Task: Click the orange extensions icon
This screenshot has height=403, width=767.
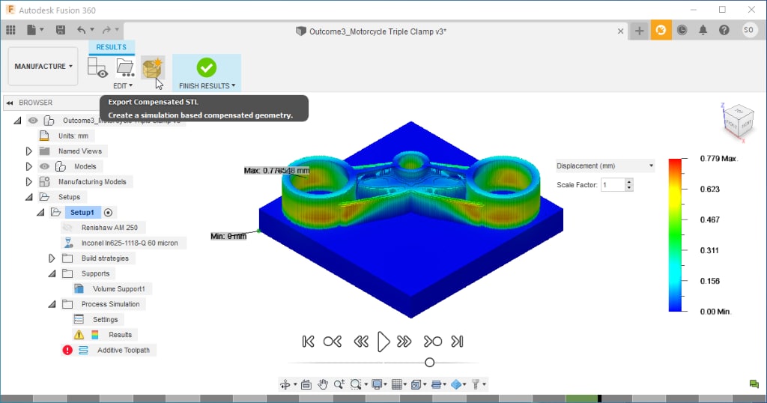Action: point(661,30)
